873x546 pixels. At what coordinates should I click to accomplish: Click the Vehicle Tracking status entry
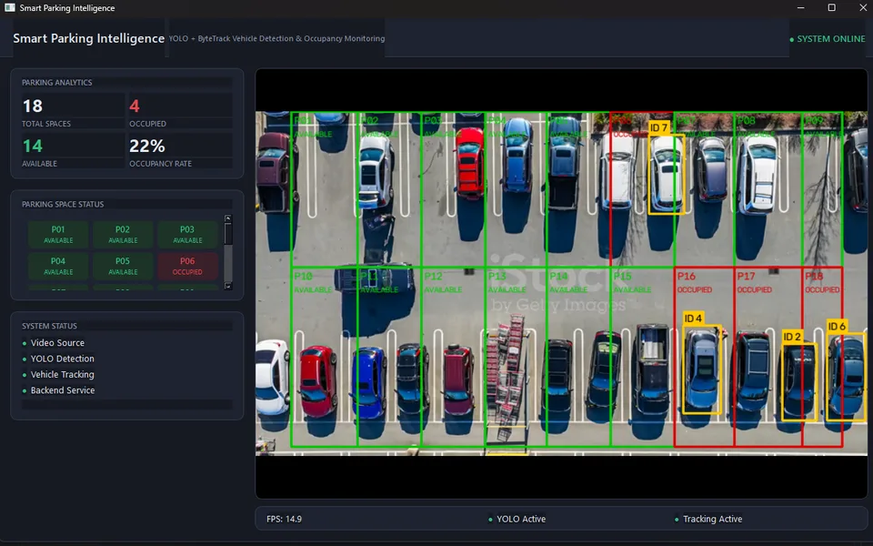point(58,374)
